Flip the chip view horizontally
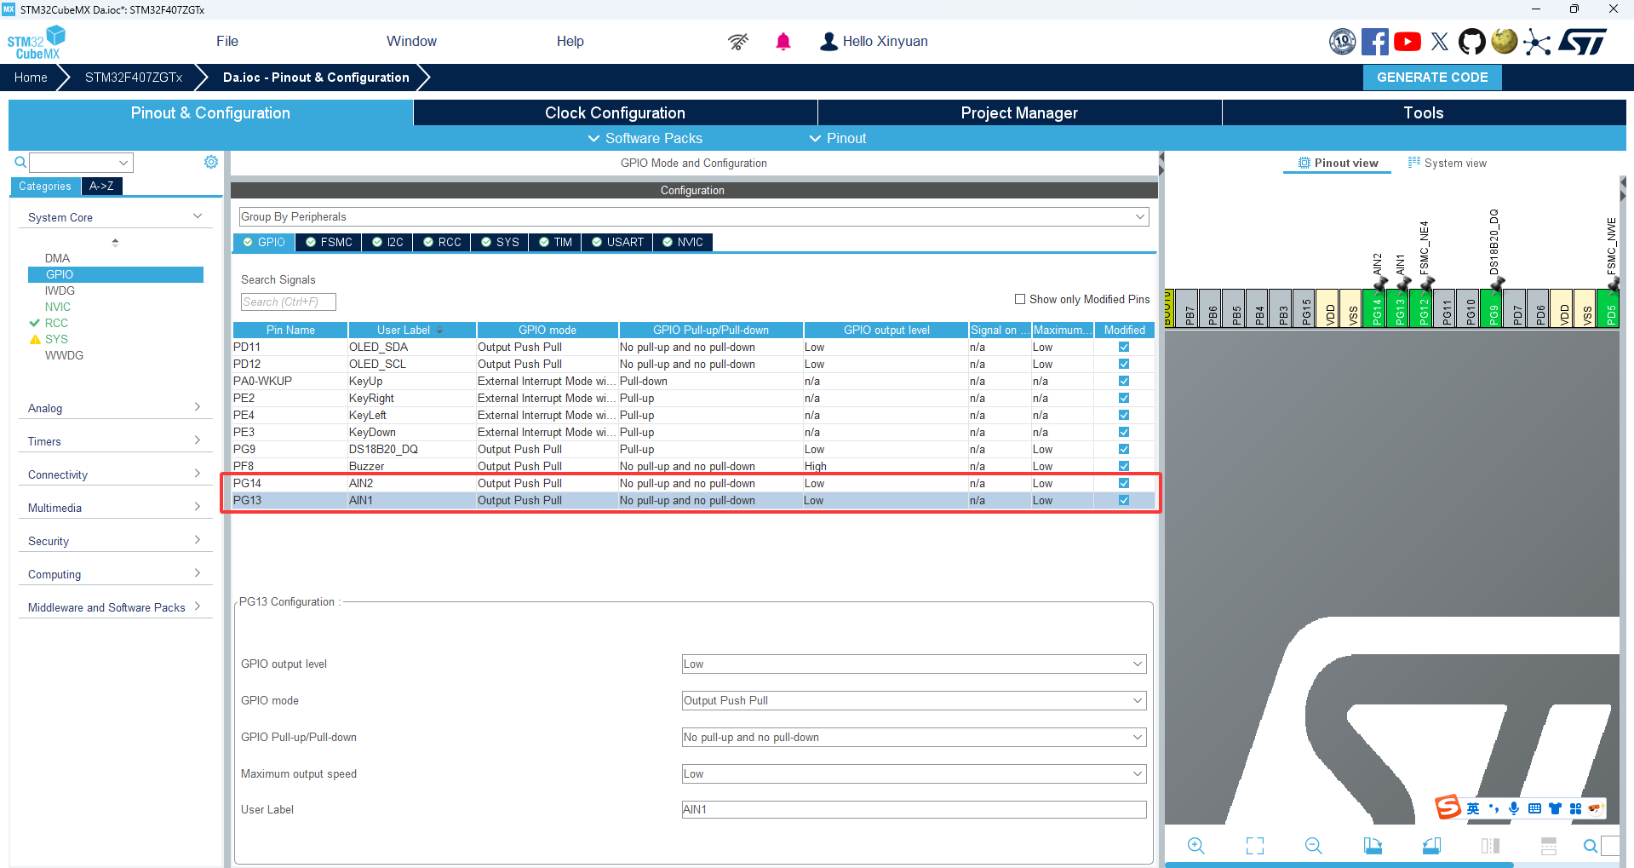Viewport: 1634px width, 868px height. [x=1490, y=846]
